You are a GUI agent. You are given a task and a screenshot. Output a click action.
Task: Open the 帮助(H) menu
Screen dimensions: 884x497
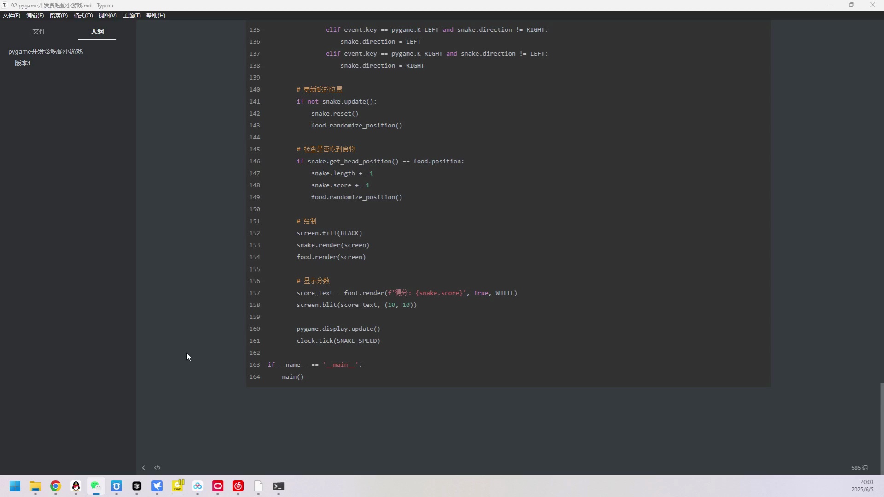coord(156,15)
